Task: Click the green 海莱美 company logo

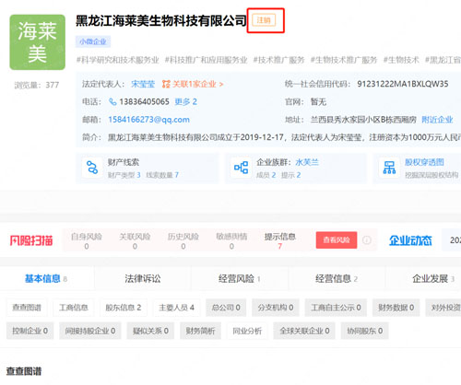Action: (x=37, y=42)
